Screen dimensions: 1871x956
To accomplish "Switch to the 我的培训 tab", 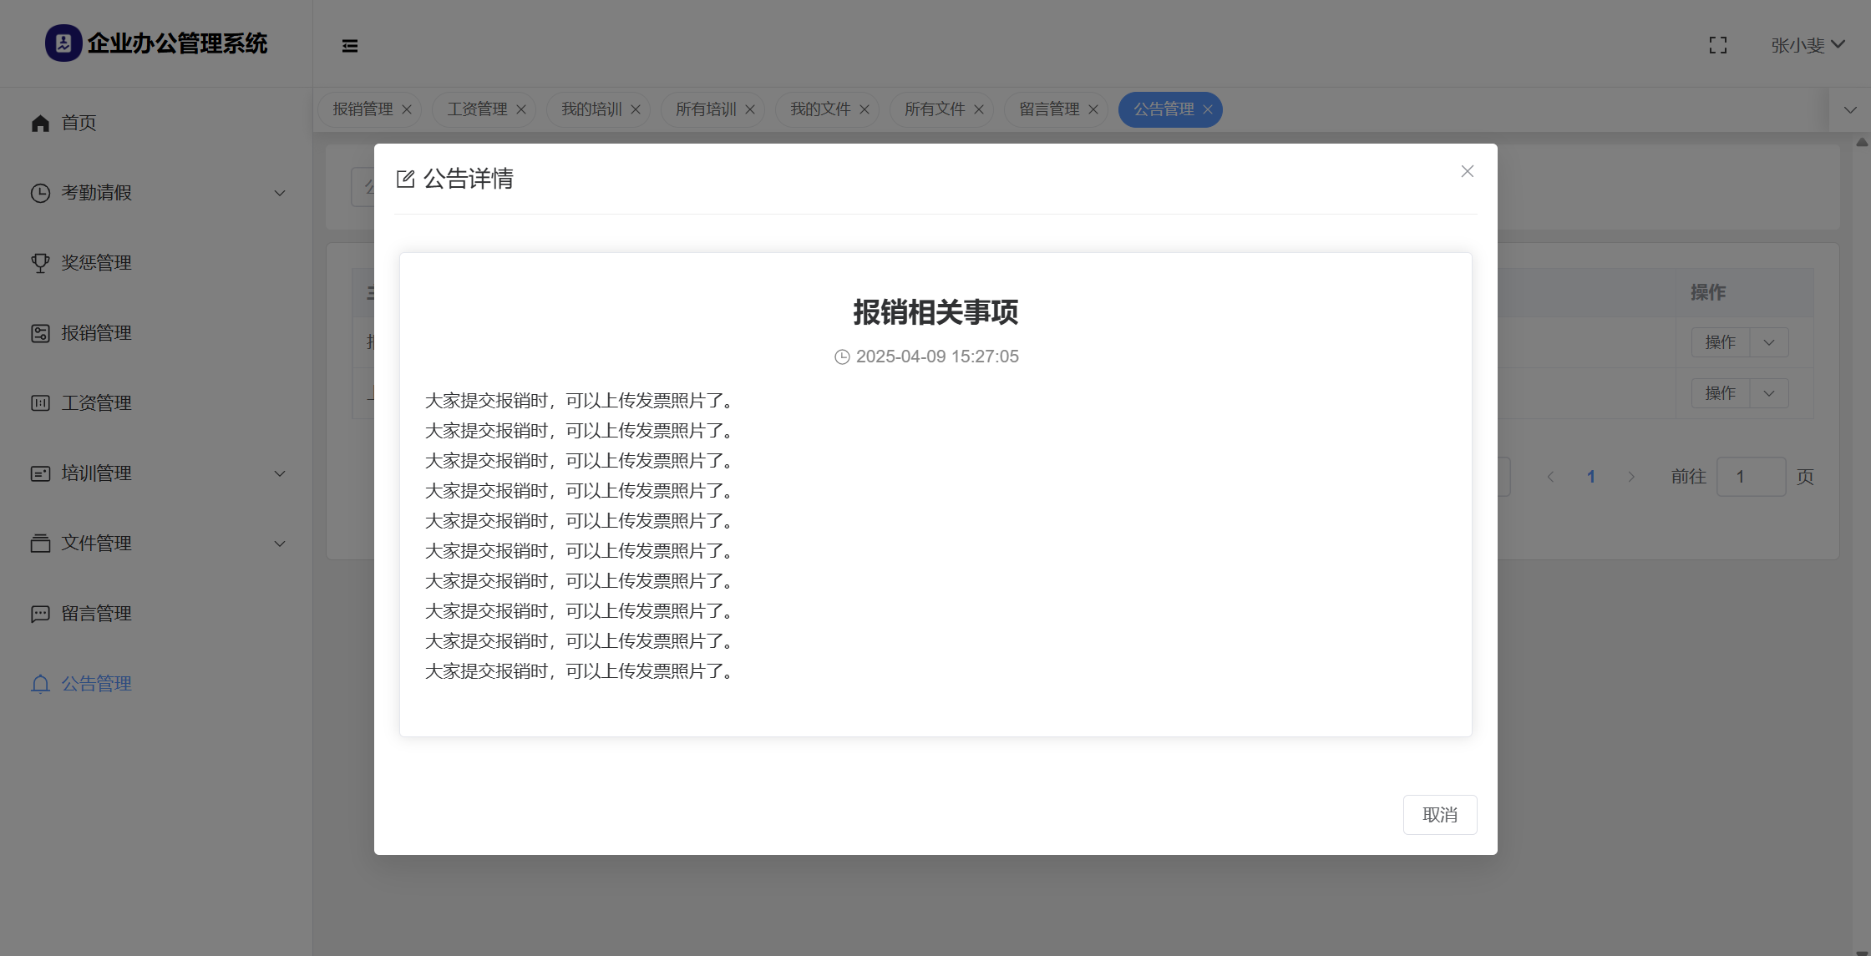I will coord(591,109).
